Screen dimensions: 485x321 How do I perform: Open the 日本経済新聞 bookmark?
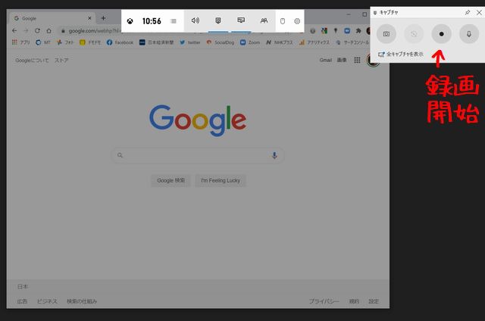point(157,42)
